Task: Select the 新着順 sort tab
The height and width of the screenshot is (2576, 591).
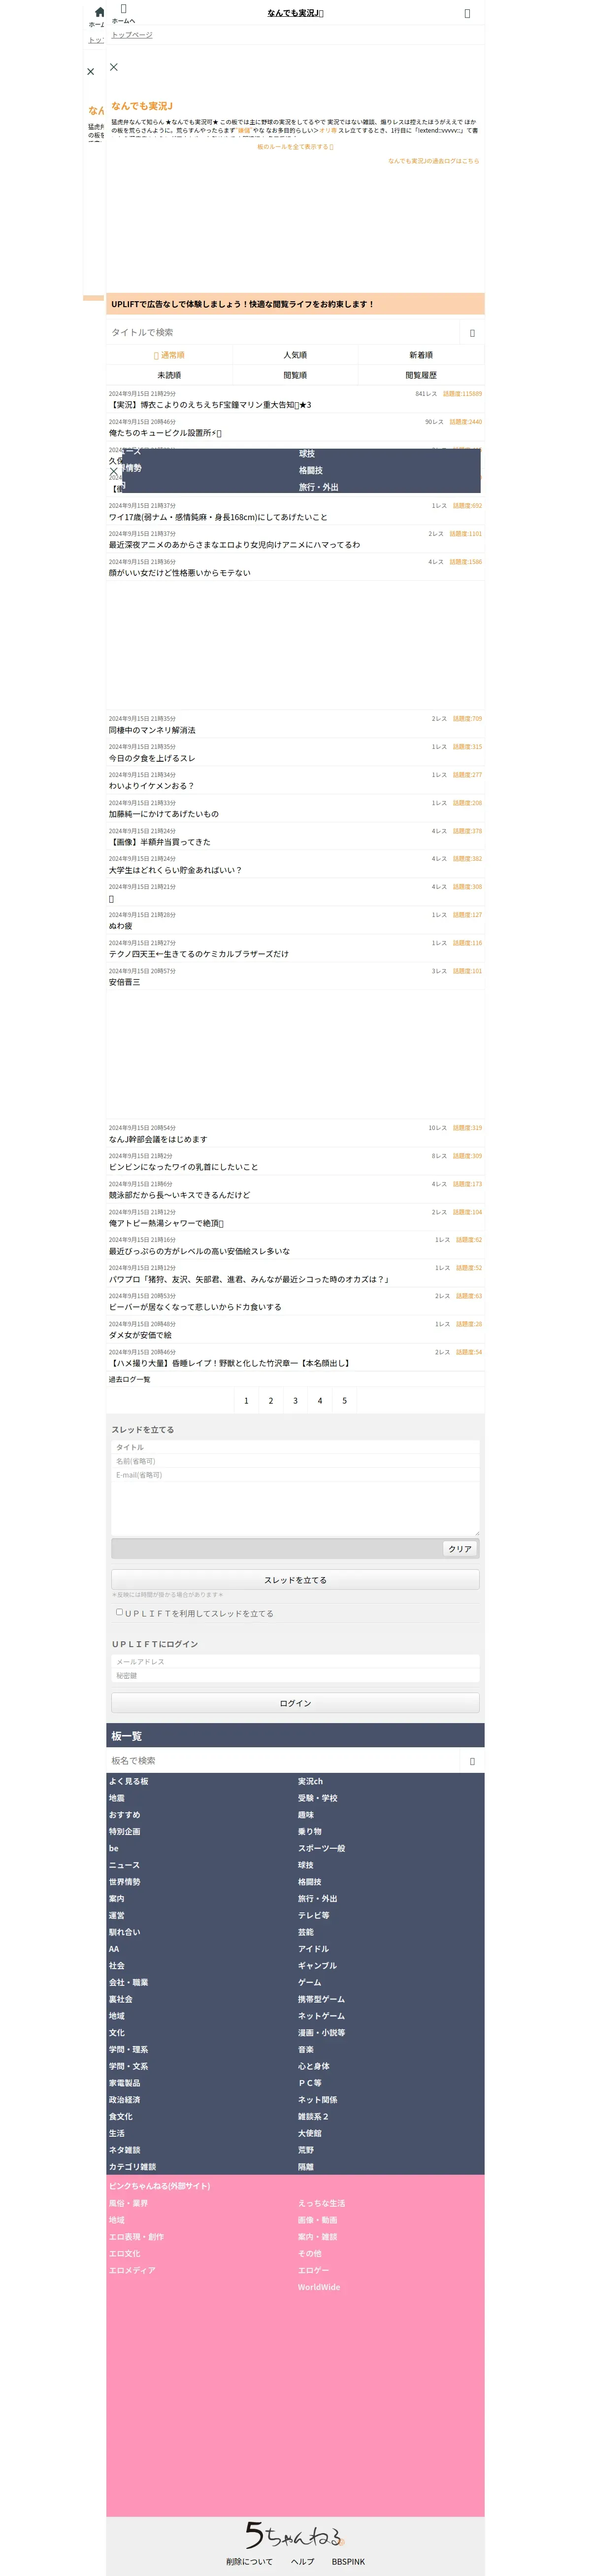Action: tap(420, 355)
